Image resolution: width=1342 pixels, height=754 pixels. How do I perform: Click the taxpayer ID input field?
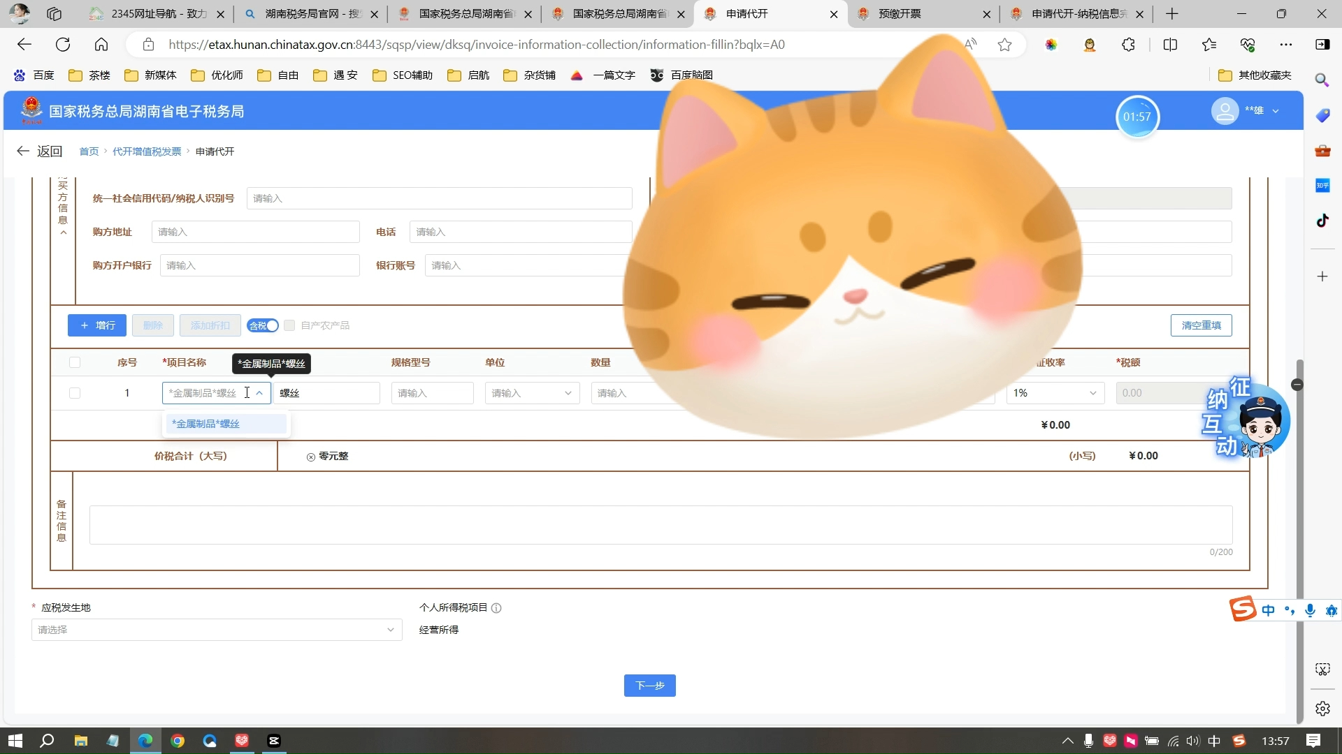coord(439,199)
